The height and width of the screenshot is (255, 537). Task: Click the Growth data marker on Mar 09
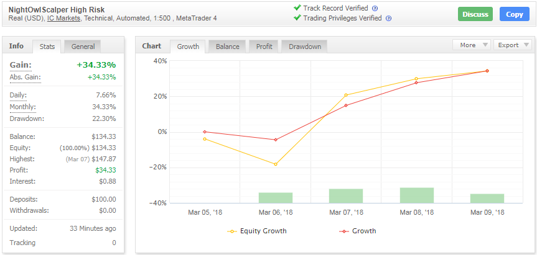487,71
